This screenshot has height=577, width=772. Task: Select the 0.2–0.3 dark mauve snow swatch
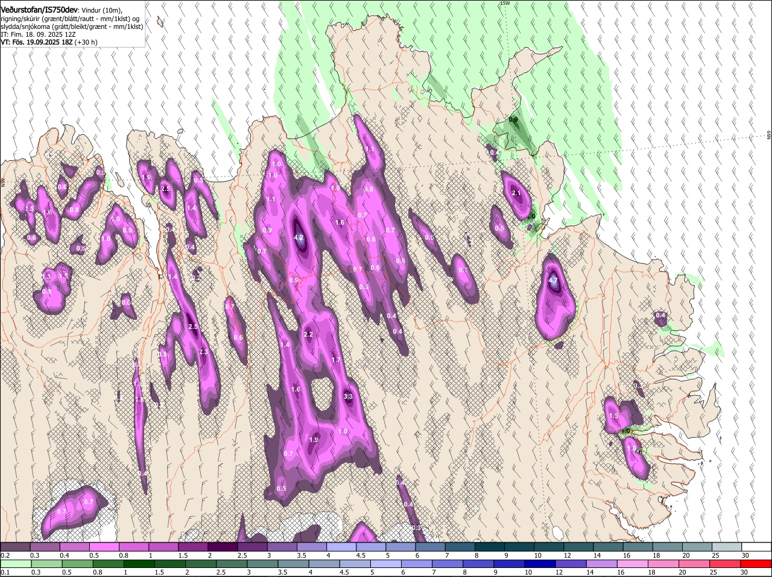(x=15, y=547)
